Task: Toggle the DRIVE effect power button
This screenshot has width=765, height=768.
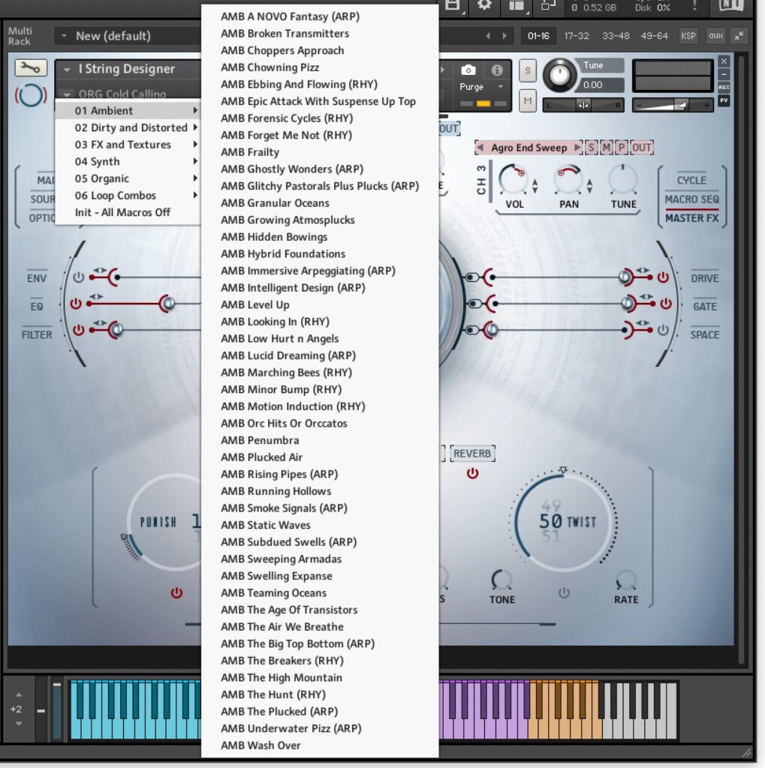Action: (662, 277)
